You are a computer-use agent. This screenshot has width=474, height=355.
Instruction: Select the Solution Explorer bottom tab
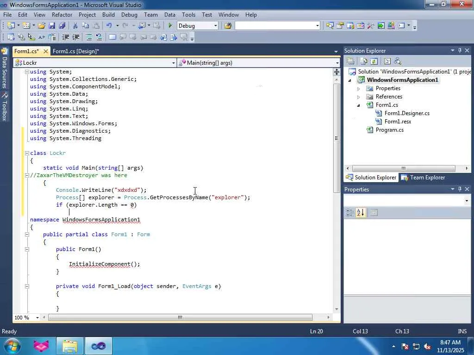pyautogui.click(x=371, y=177)
